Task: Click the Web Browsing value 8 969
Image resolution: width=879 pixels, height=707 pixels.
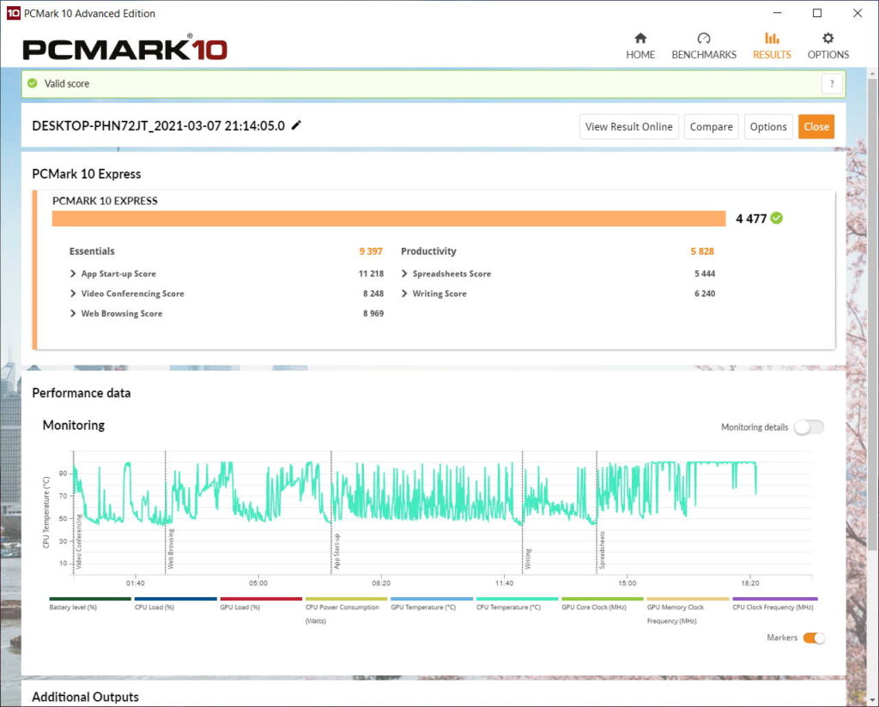Action: (x=373, y=313)
